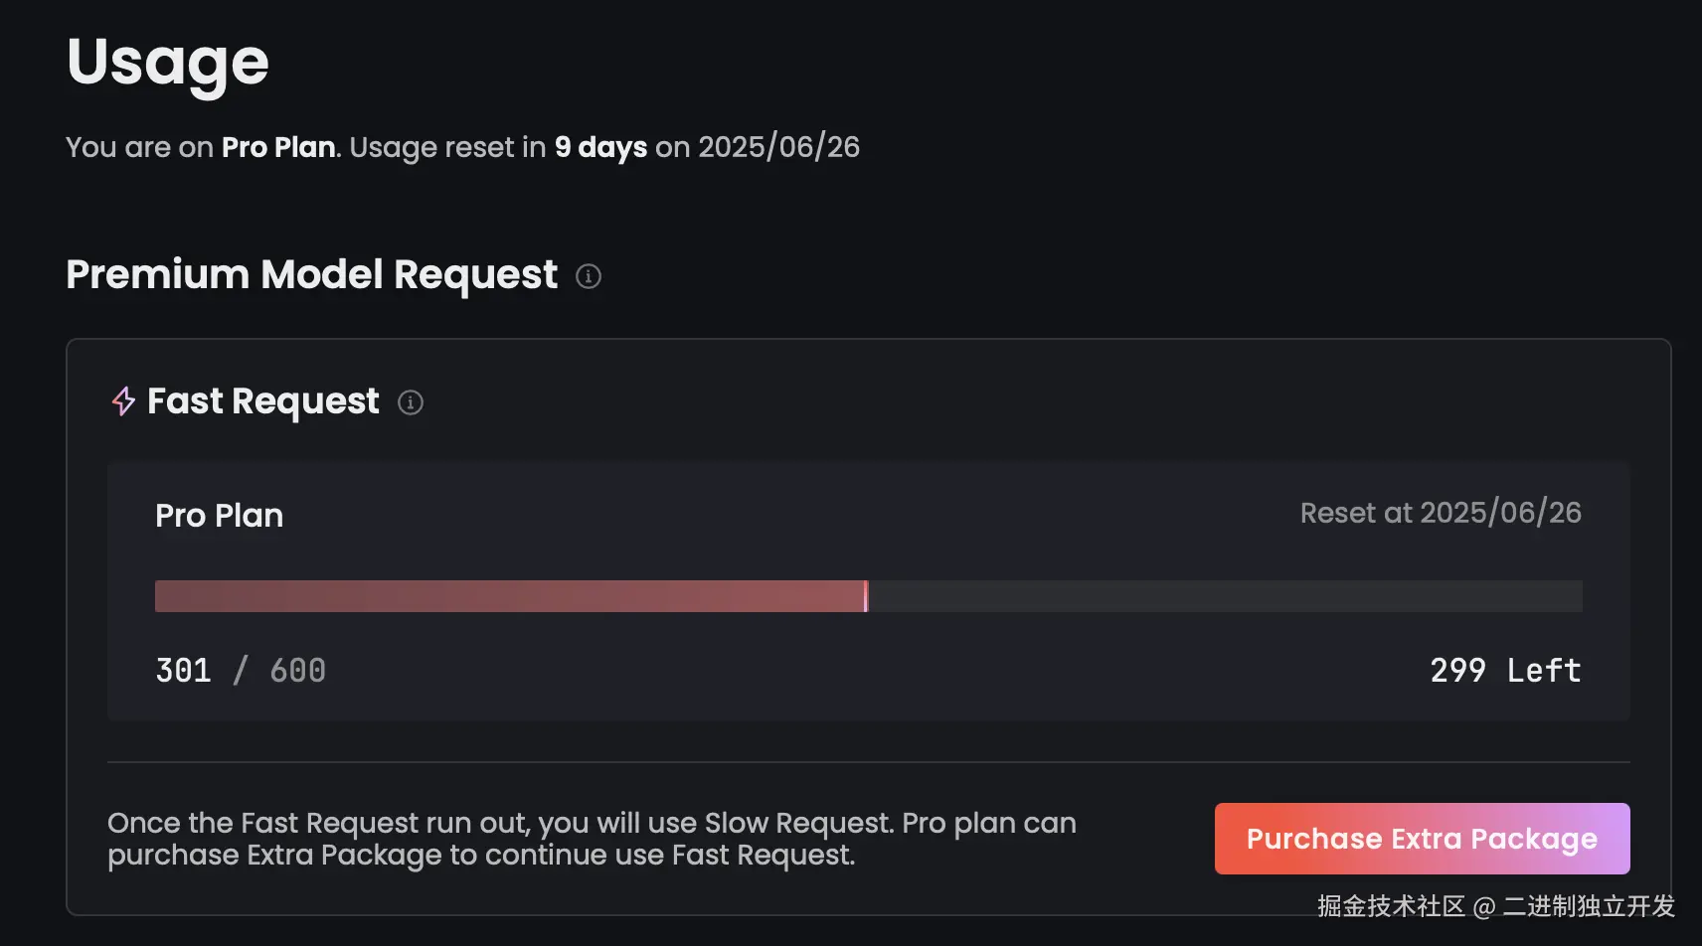Viewport: 1702px width, 946px height.
Task: Click the Reset at 2025/06/26 text
Action: [x=1441, y=513]
